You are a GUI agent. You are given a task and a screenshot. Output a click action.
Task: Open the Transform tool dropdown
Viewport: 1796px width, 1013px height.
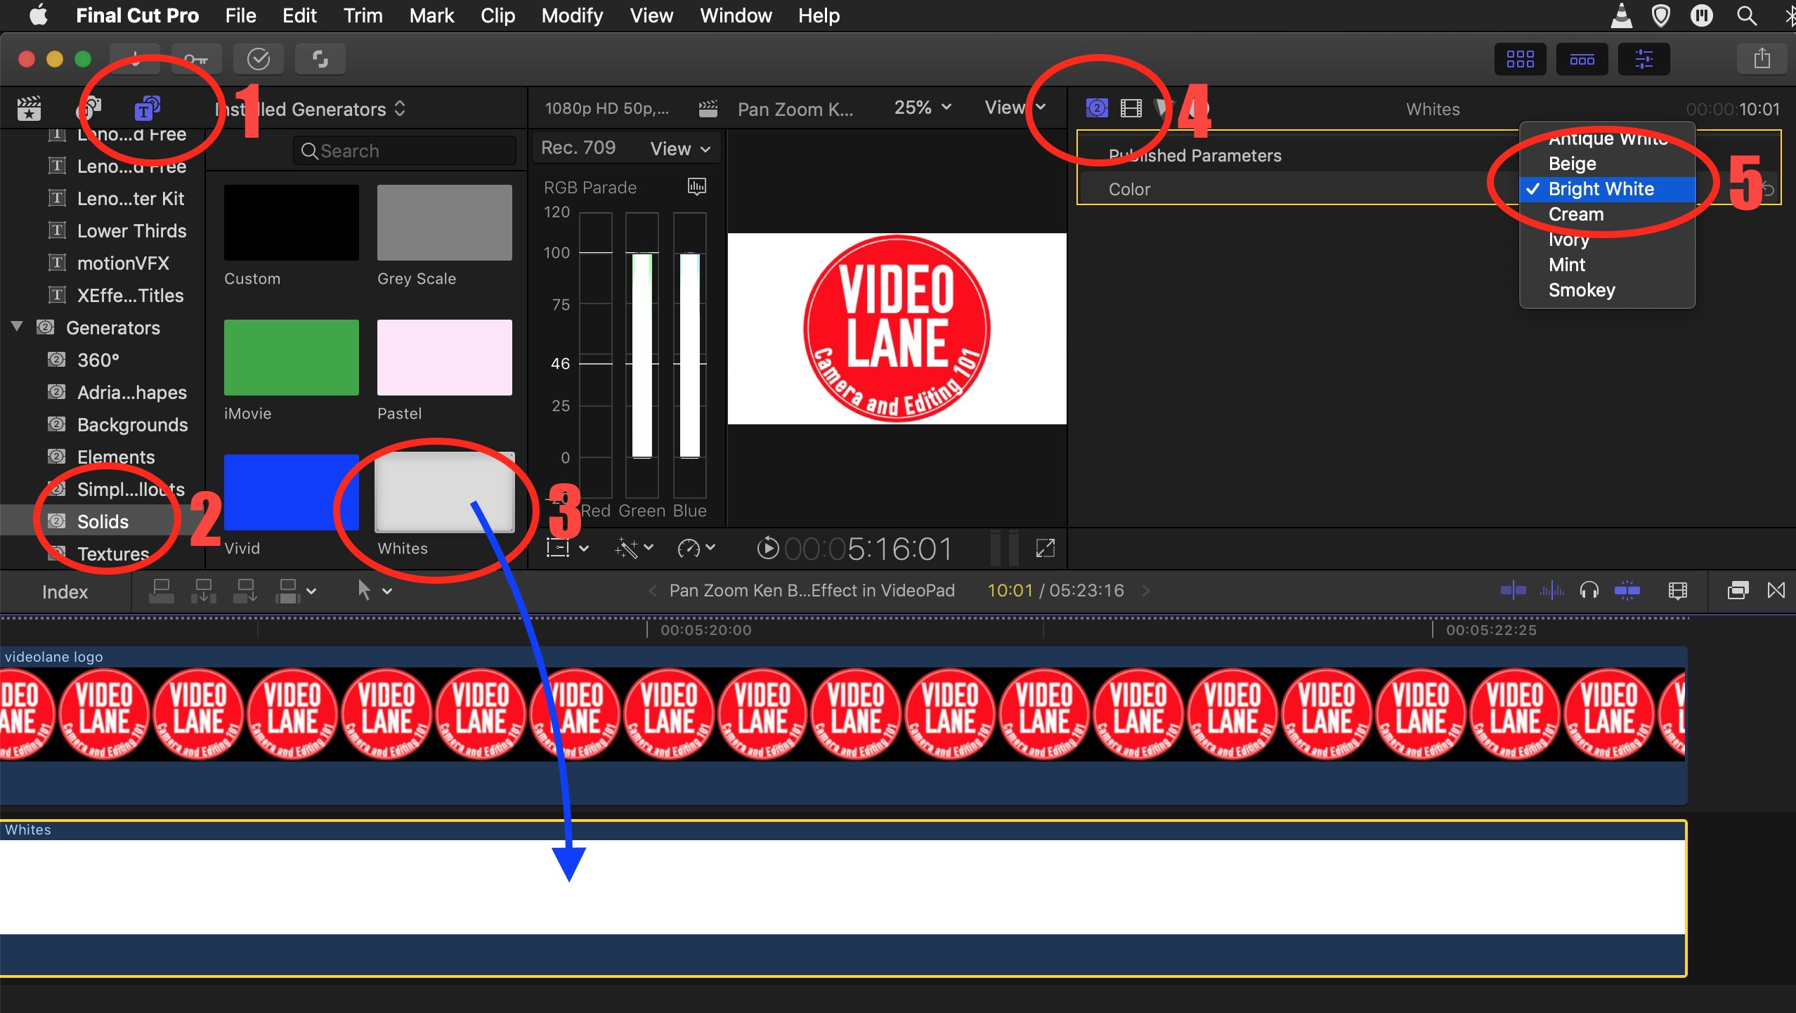568,548
